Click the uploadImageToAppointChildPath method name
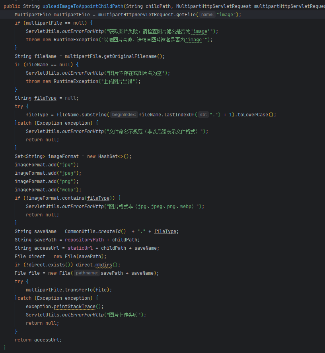This screenshot has width=325, height=353. 83,6
